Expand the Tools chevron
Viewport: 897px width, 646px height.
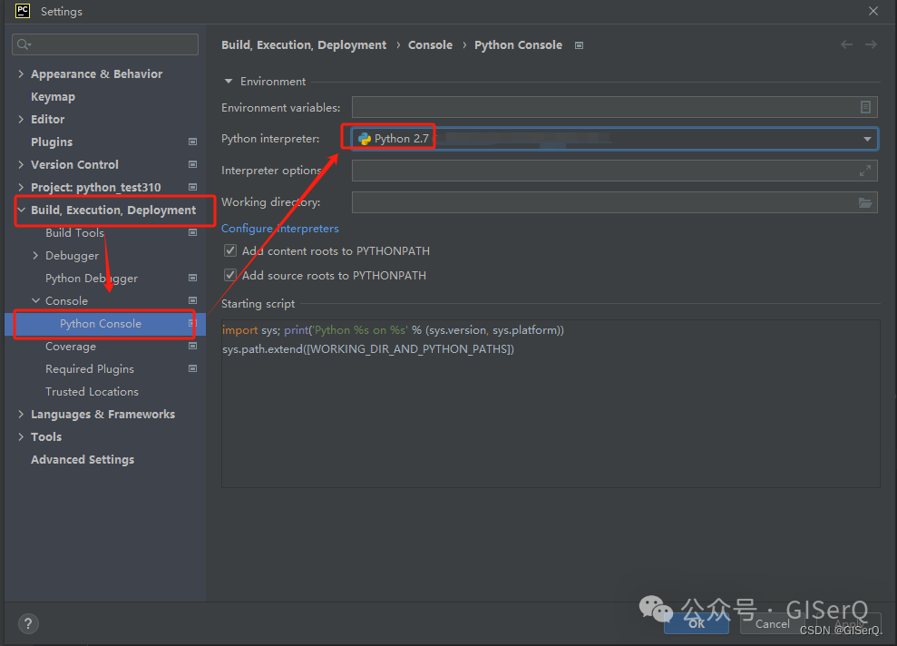[x=21, y=436]
